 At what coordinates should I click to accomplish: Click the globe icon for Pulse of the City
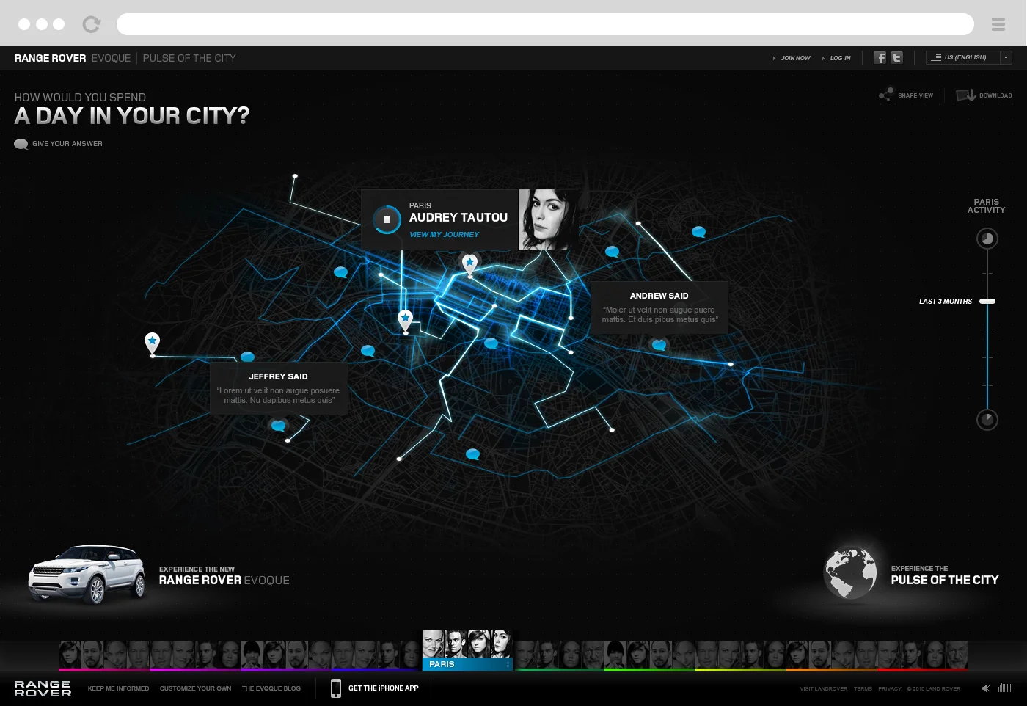[850, 572]
